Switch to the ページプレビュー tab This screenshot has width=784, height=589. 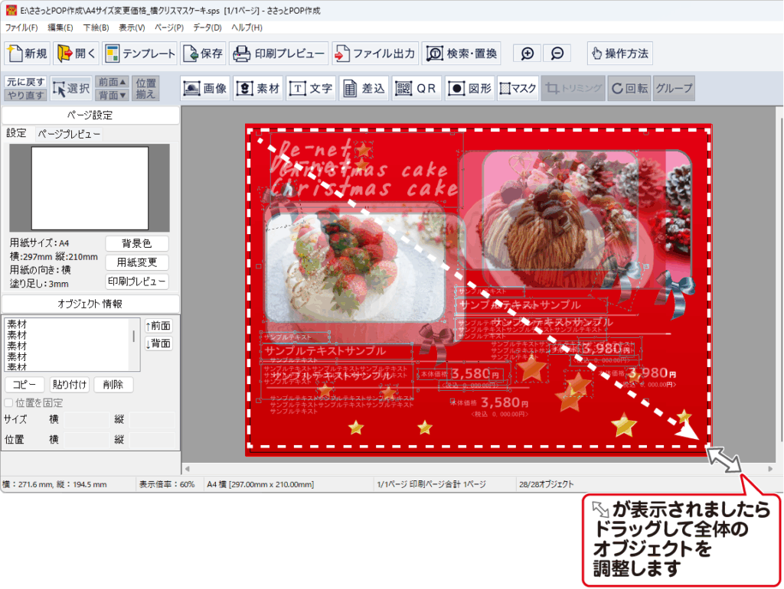(x=69, y=134)
